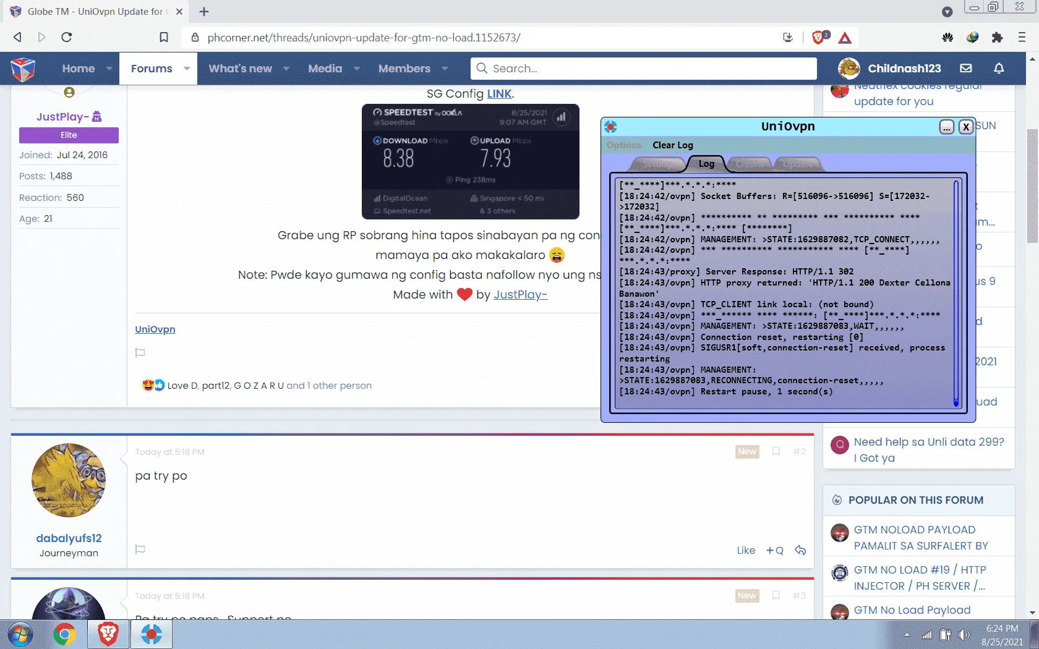Expand the What's new dropdown arrow
1039x649 pixels.
pos(286,69)
